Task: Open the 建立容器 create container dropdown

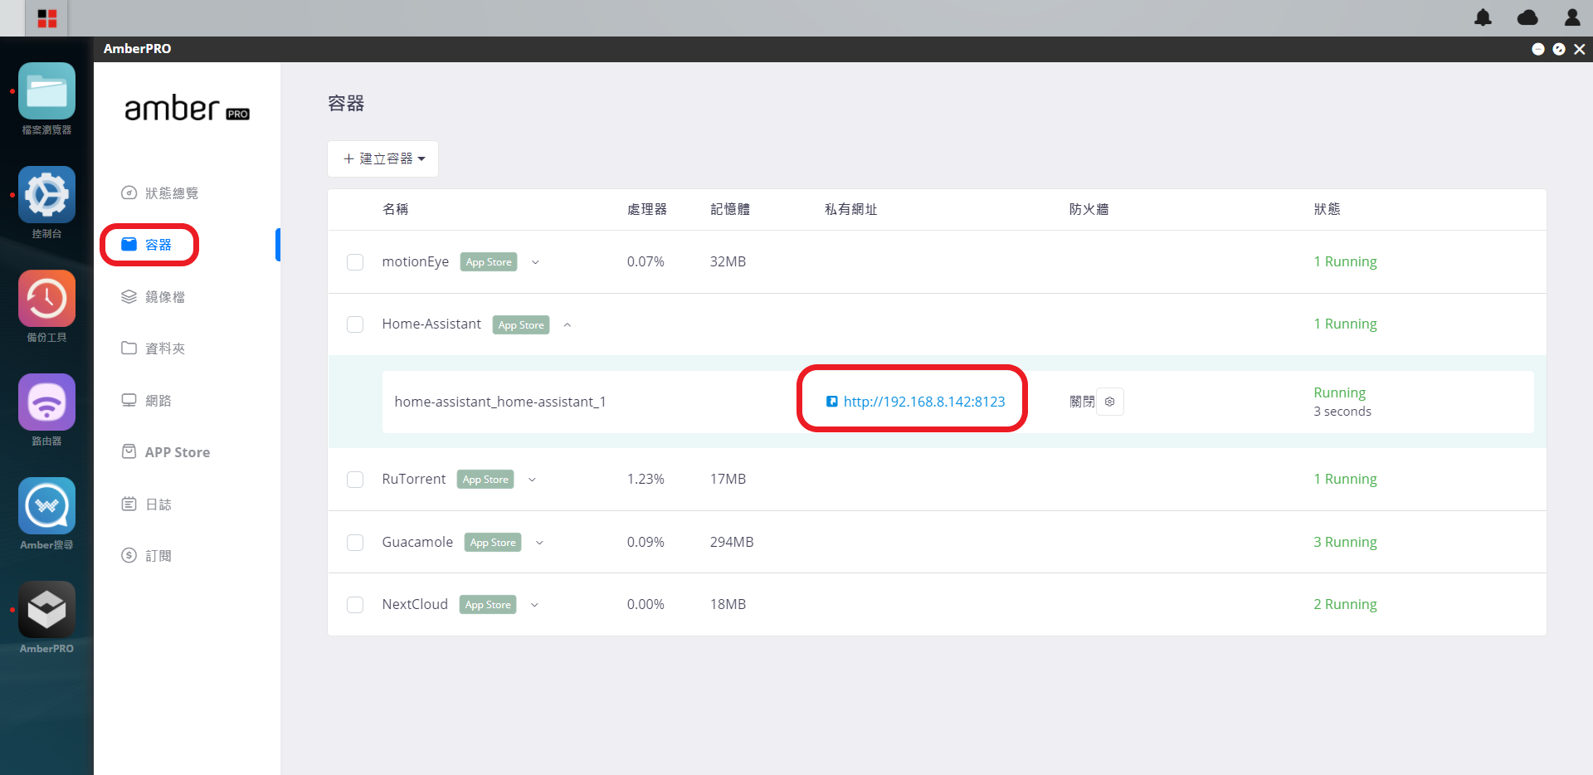Action: (x=383, y=158)
